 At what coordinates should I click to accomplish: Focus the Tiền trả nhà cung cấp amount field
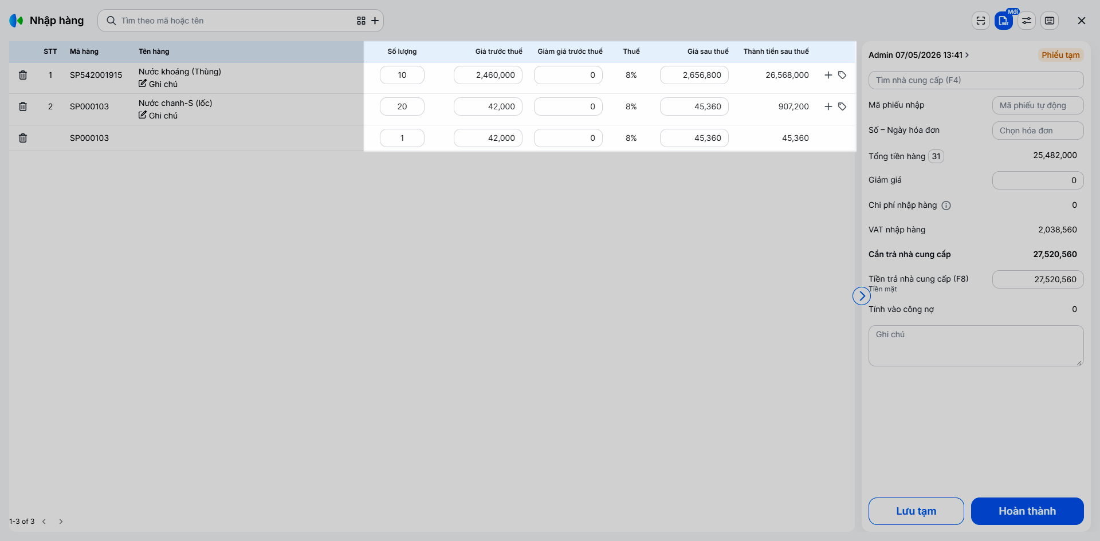(x=1038, y=279)
